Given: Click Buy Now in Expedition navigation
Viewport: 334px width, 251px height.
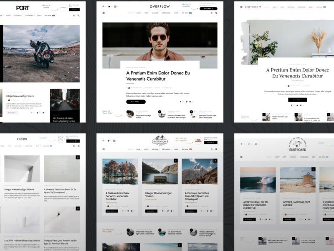Looking at the screenshot, I should 187,149.
